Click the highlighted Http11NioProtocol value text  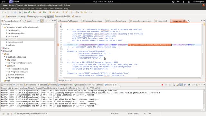pyautogui.click(x=150, y=45)
